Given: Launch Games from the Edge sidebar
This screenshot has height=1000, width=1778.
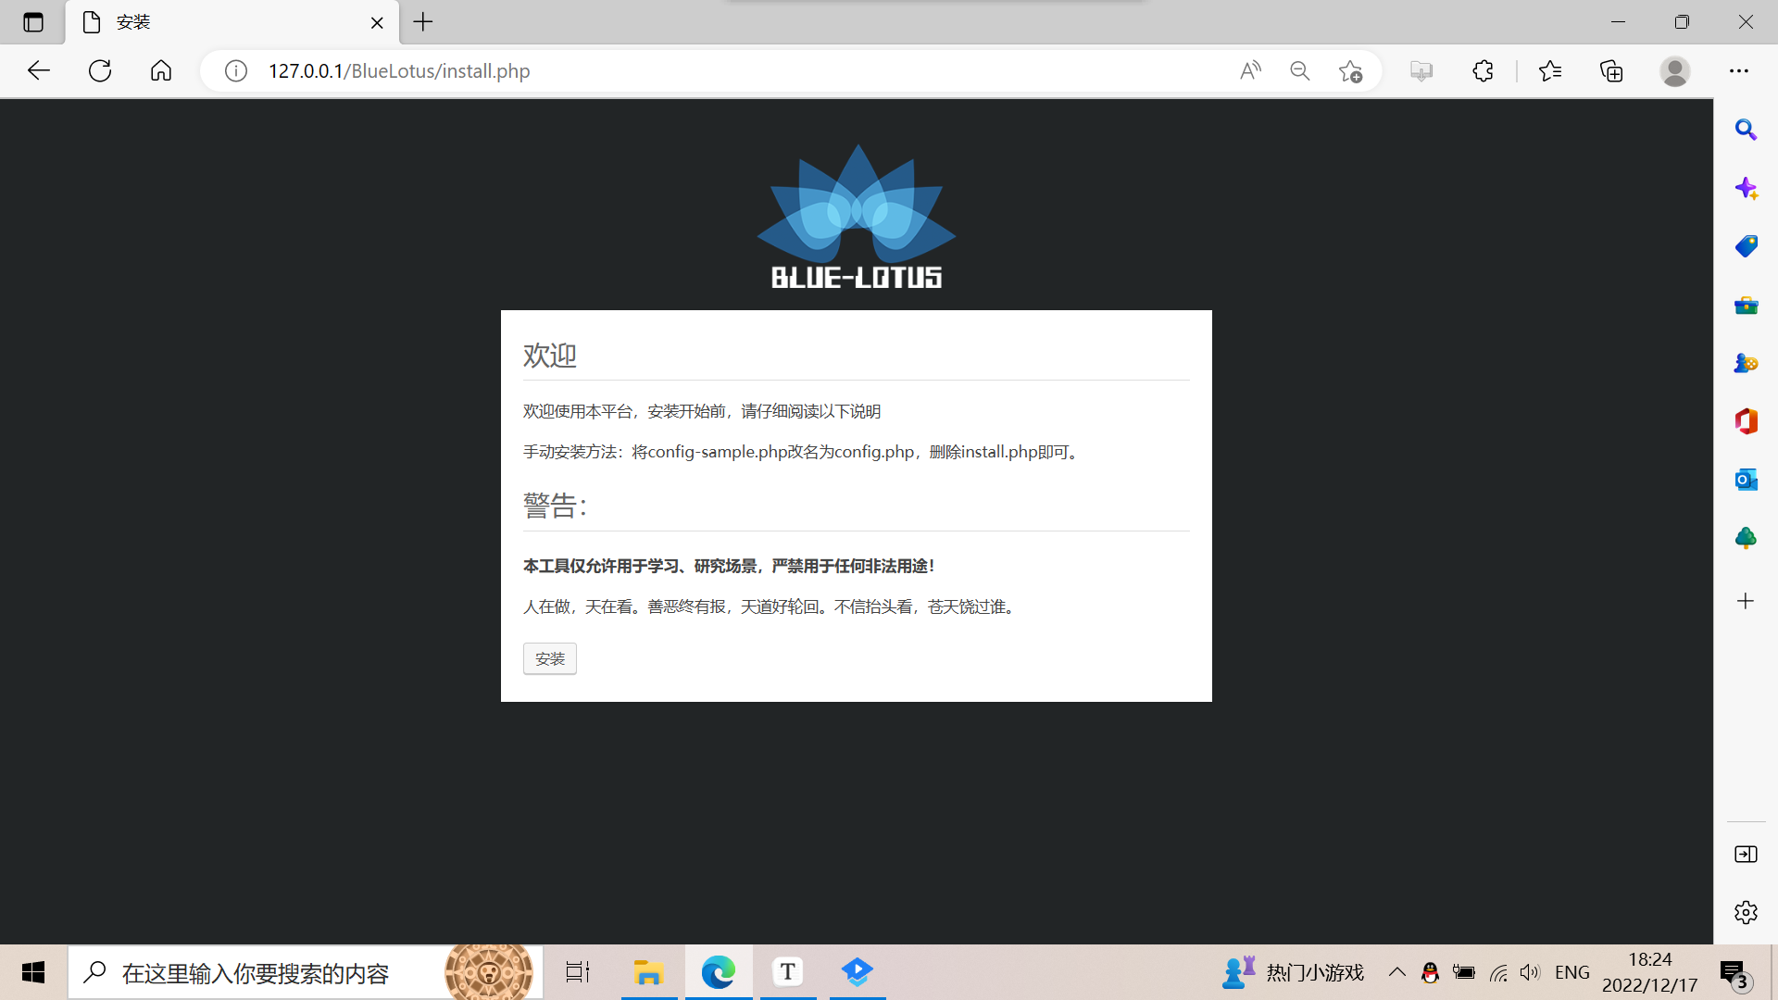Looking at the screenshot, I should click(x=1747, y=363).
